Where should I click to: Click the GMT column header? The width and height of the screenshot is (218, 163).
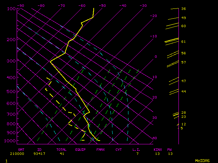21,149
